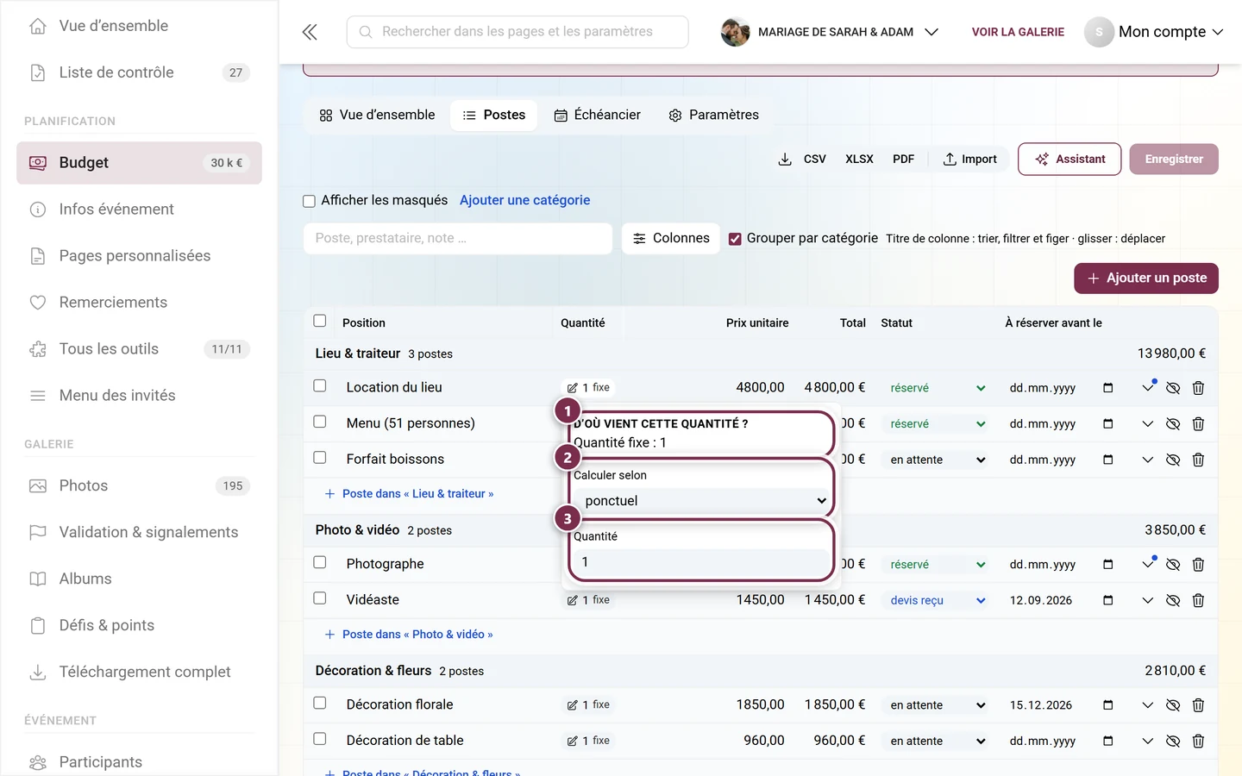Edit quantity of Décoration de table
The image size is (1242, 776).
pyautogui.click(x=588, y=741)
